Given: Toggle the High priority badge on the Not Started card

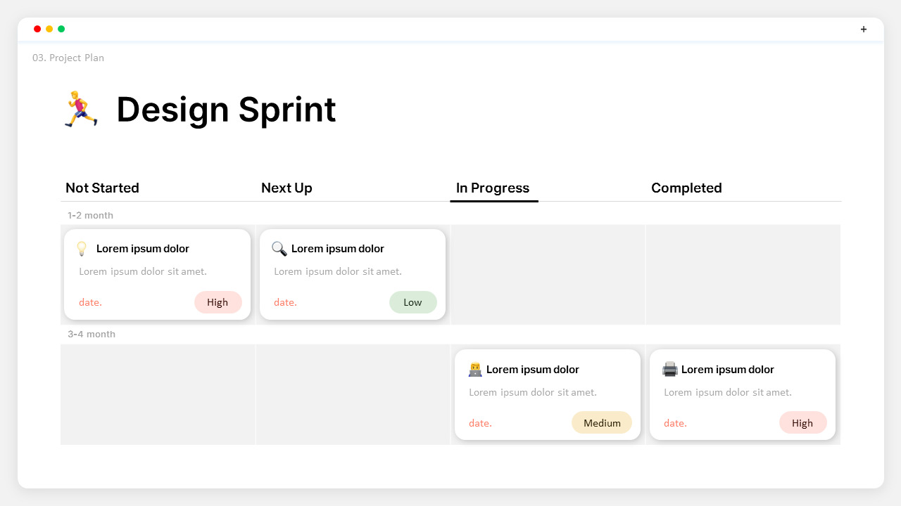Looking at the screenshot, I should pos(218,302).
